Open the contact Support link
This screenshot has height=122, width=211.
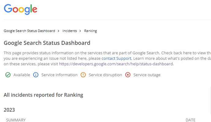click(117, 58)
